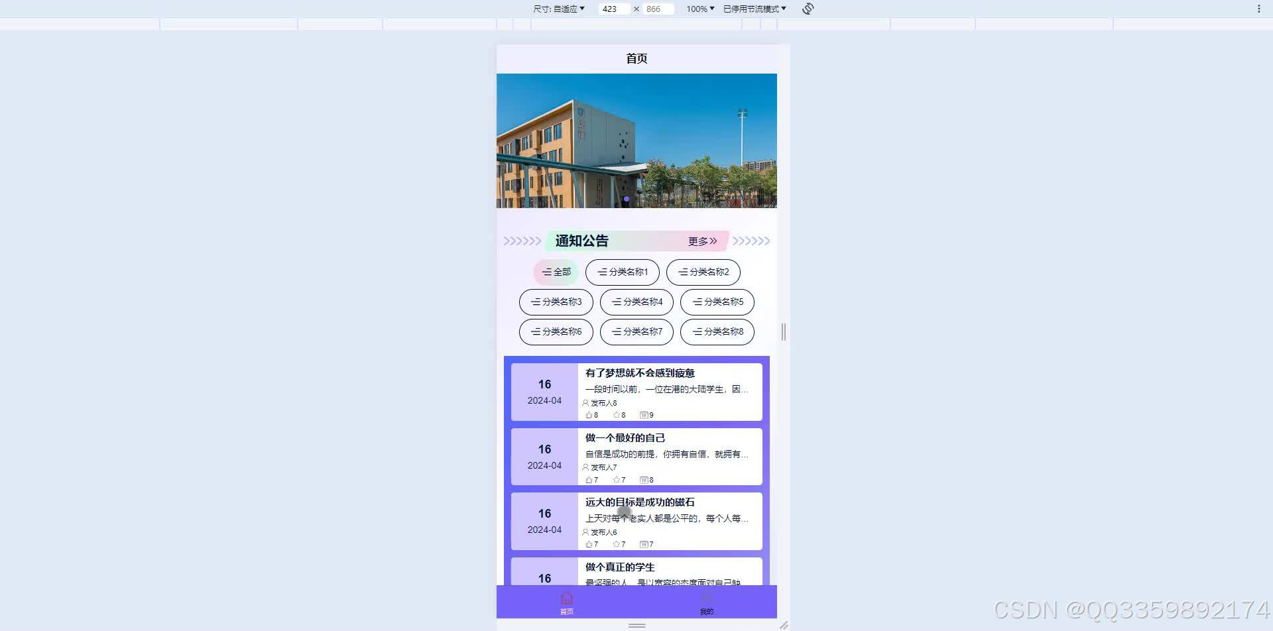Select the 全部 category filter
1273x631 pixels.
click(556, 272)
